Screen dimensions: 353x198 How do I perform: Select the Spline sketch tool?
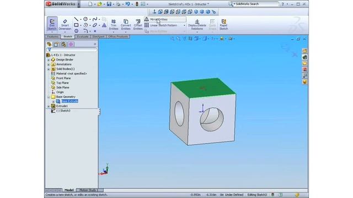point(95,19)
